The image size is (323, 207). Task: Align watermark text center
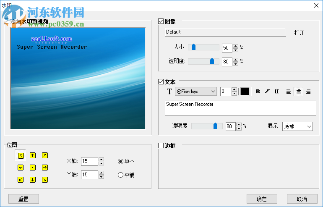point(299,92)
